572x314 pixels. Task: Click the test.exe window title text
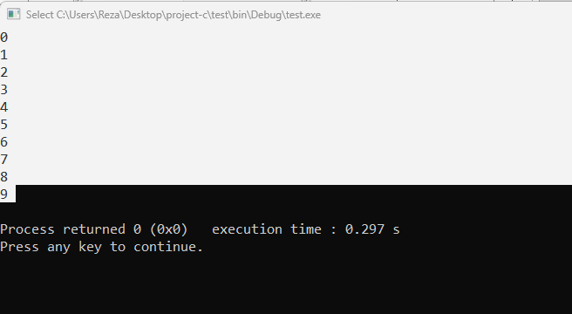coord(174,15)
